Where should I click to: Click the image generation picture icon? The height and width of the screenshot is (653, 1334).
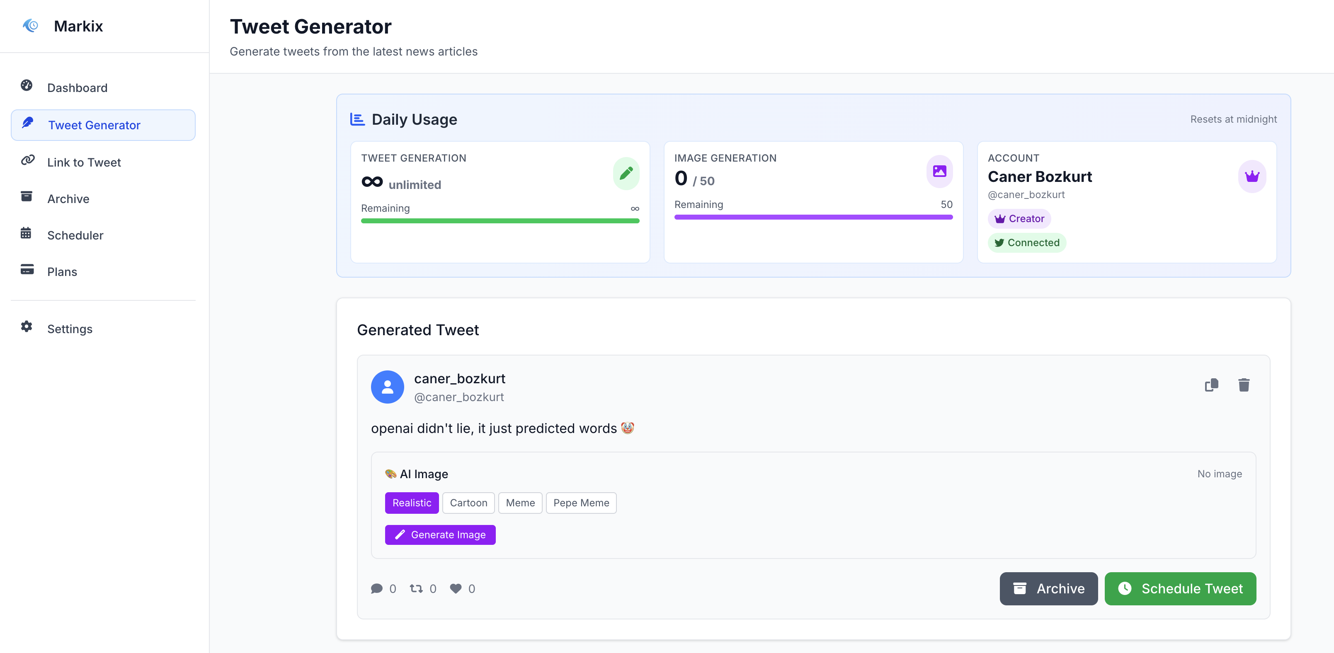pos(939,171)
